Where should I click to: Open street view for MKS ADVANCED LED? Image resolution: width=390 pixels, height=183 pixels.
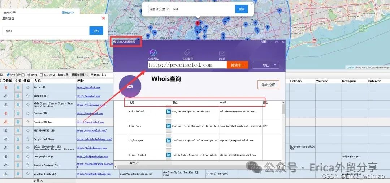tap(18, 131)
